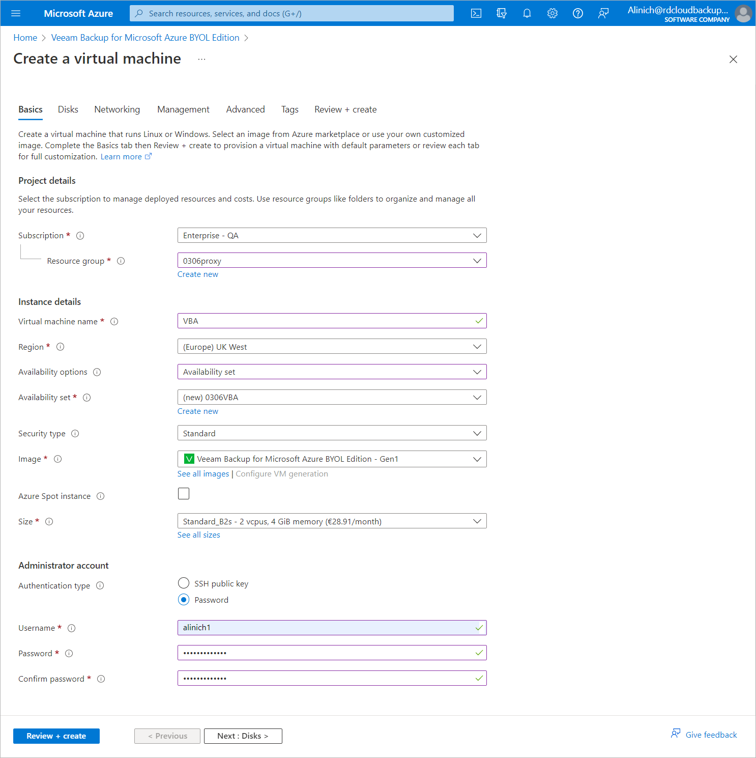Switch to the Networking tab

tap(117, 109)
